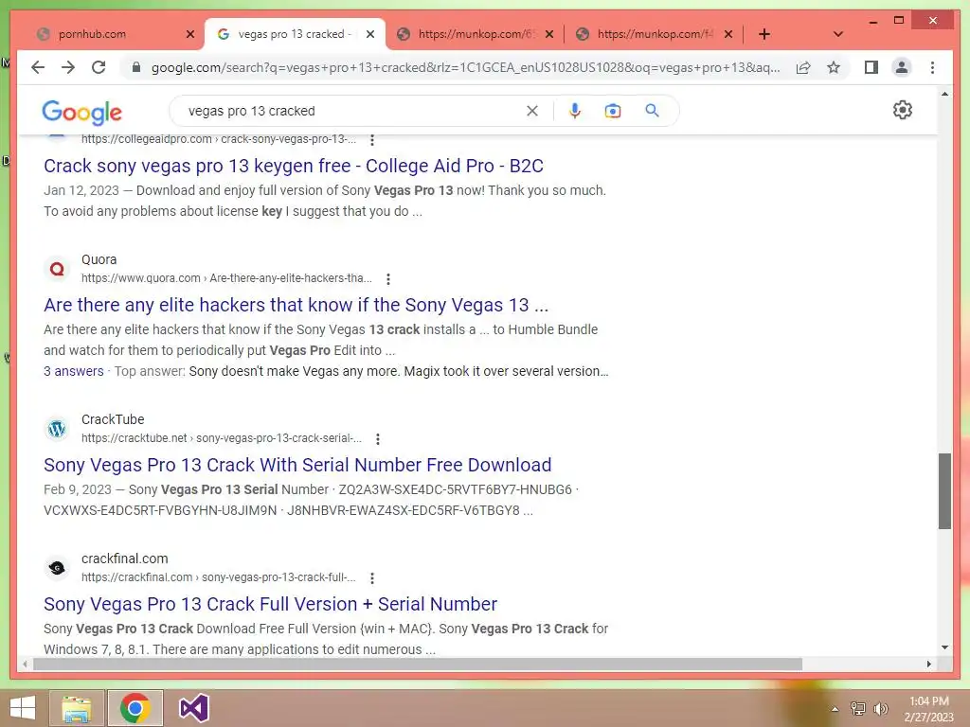Click the scroll down arrow
This screenshot has height=727, width=970.
944,647
